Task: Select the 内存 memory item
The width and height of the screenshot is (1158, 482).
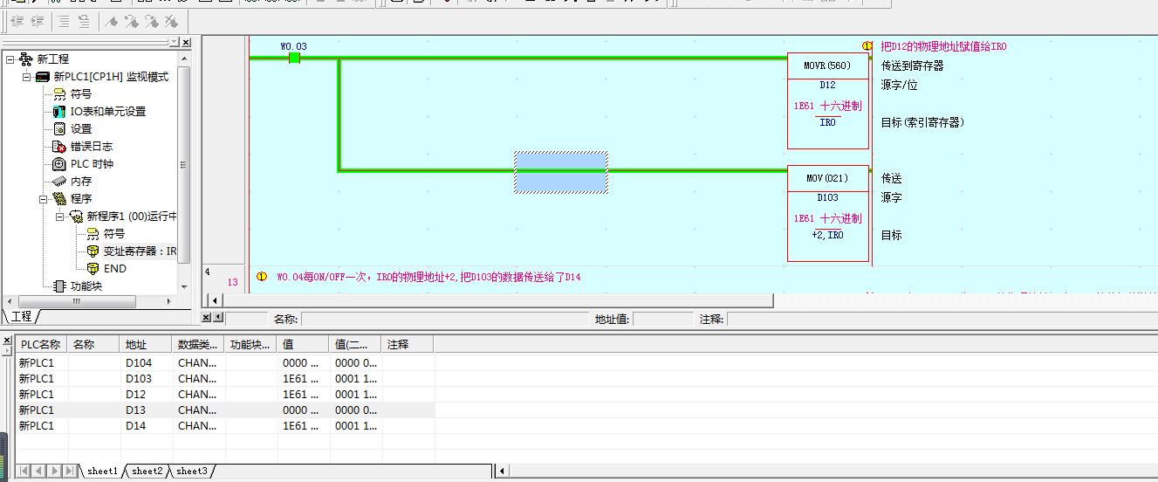Action: pos(81,182)
